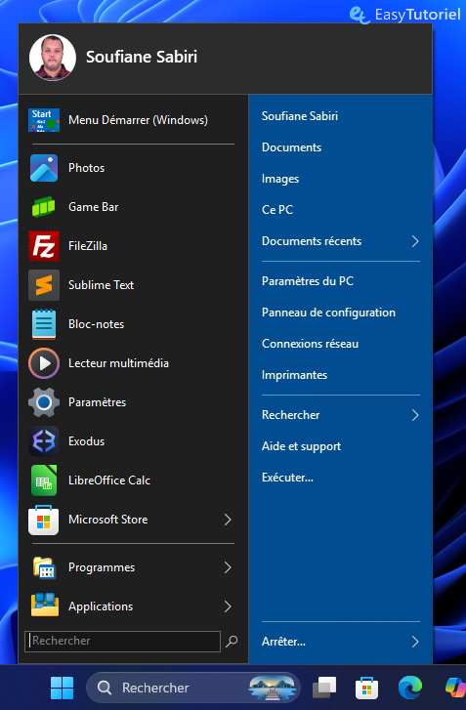Open the Documents menu entry
The image size is (466, 710).
[x=292, y=147]
